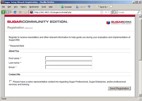The width and height of the screenshot is (142, 101).
Task: Open the Help menu
Action: [51, 7]
